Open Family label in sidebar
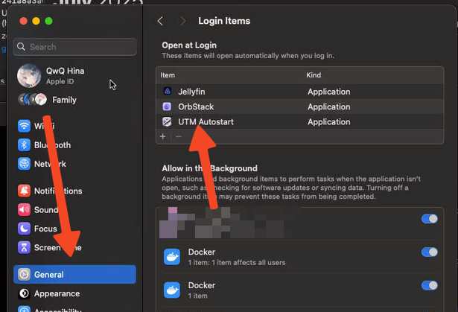The width and height of the screenshot is (458, 312). coord(64,100)
